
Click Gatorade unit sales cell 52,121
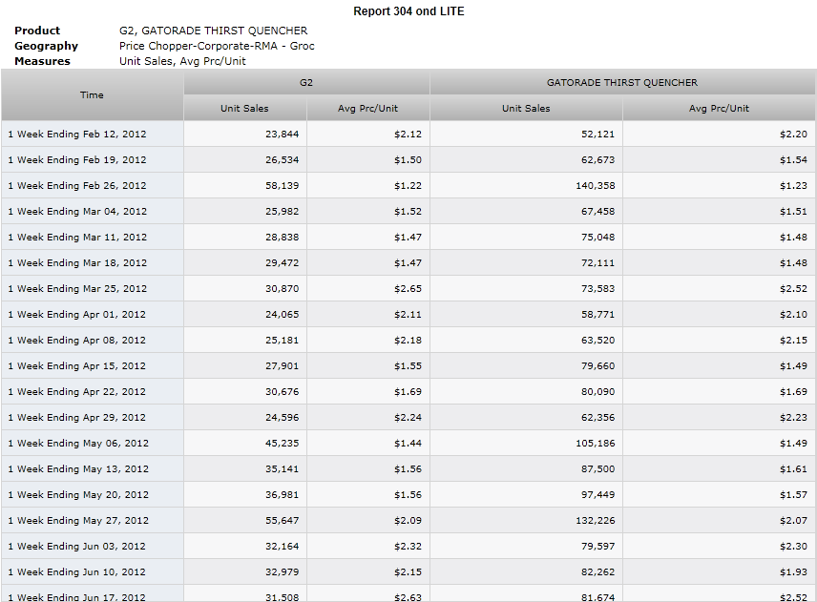[x=526, y=134]
